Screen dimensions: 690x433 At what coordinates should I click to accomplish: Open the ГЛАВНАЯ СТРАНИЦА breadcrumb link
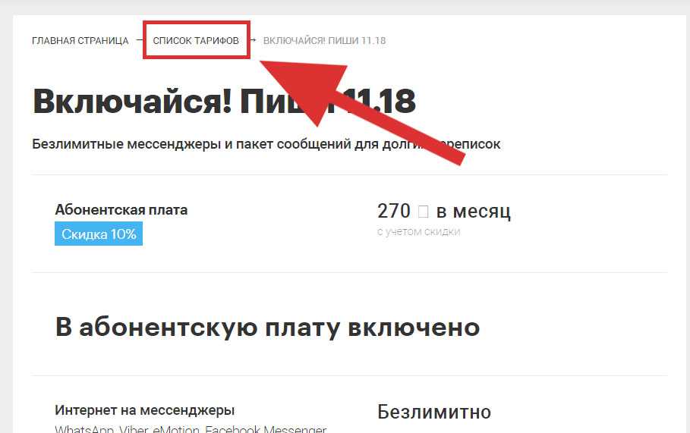click(x=80, y=40)
